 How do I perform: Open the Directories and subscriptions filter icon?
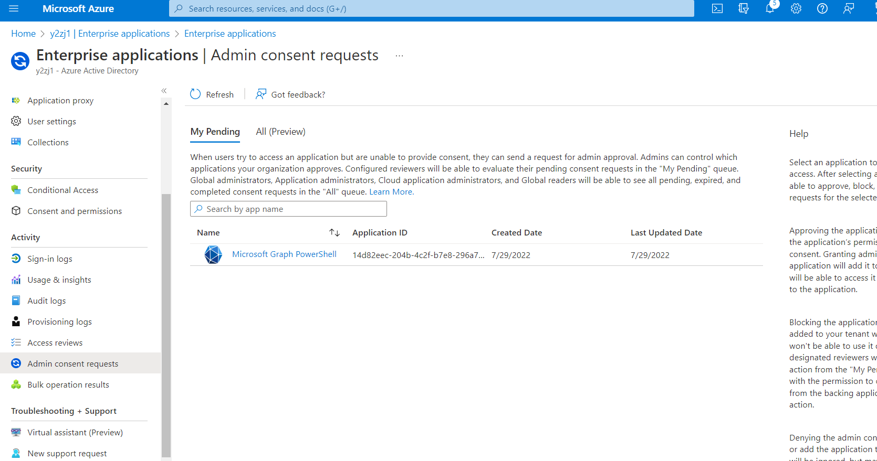[x=744, y=8]
